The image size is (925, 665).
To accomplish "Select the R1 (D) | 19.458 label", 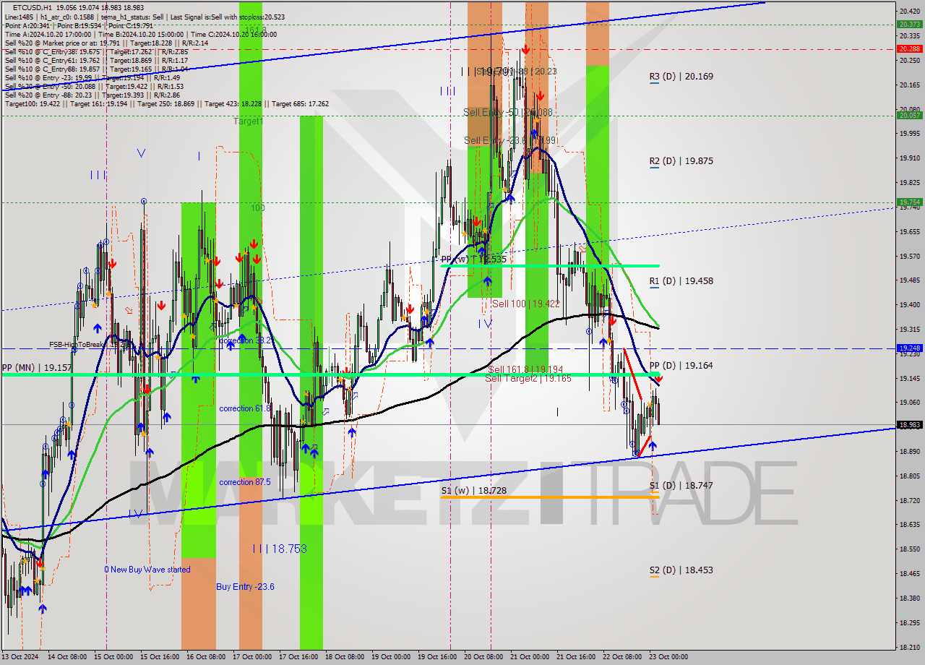I will 681,280.
